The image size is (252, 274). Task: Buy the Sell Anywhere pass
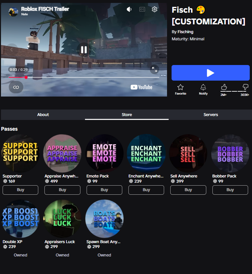click(188, 190)
